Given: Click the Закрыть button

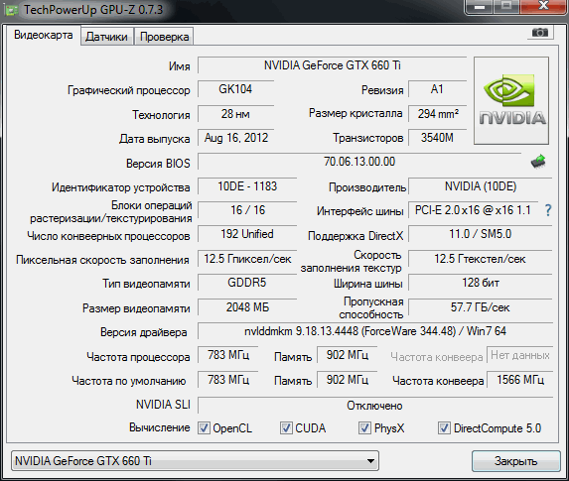Looking at the screenshot, I should point(515,461).
